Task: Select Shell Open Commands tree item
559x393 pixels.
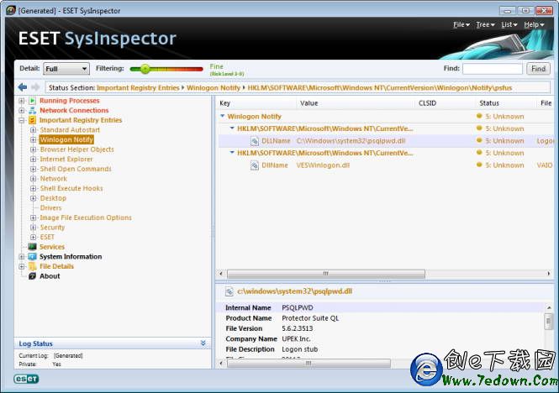Action: pyautogui.click(x=76, y=169)
